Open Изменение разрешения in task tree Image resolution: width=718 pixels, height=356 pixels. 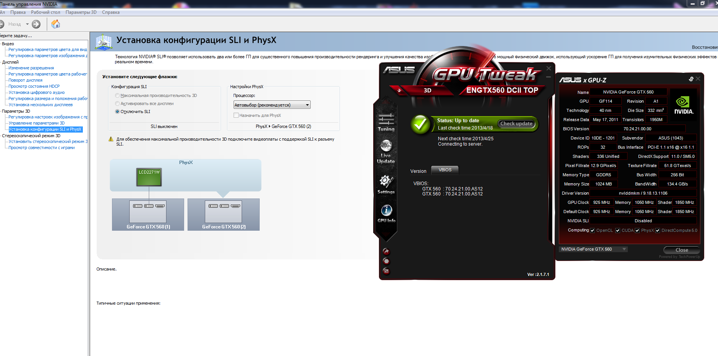click(31, 68)
